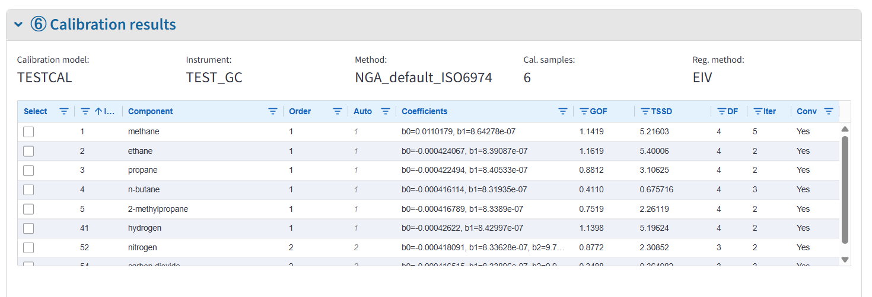Image resolution: width=872 pixels, height=297 pixels.
Task: Click the 'methane' component cell
Action: [x=144, y=132]
